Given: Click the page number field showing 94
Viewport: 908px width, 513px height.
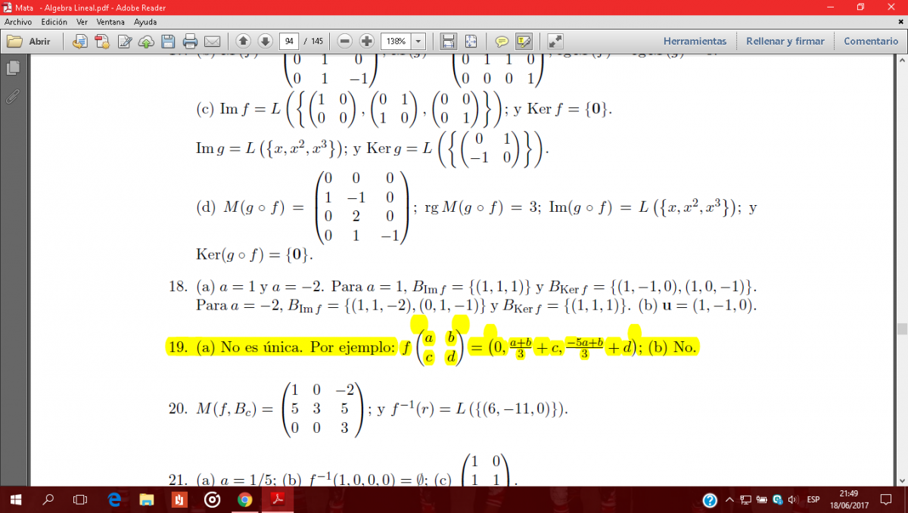Looking at the screenshot, I should coord(289,41).
